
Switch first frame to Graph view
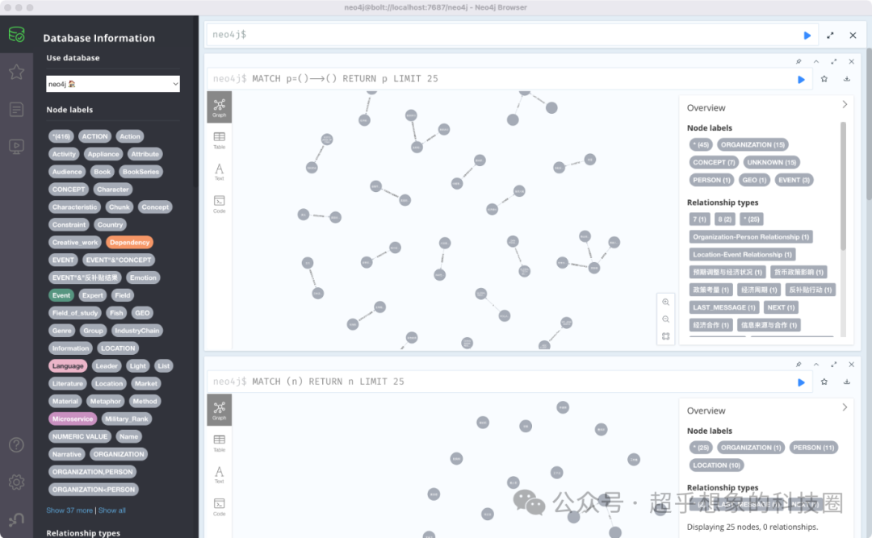(x=219, y=107)
